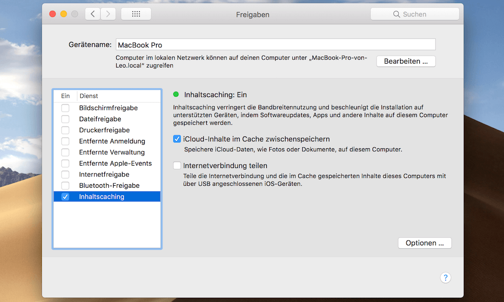Enable the Bluetooth-Freigabe checkbox

point(65,186)
